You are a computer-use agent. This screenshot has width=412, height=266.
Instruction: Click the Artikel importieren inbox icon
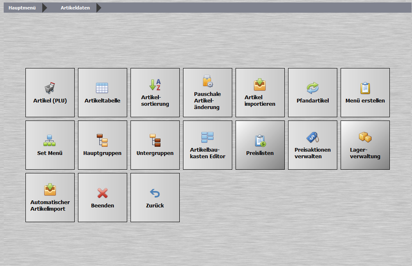pos(260,84)
